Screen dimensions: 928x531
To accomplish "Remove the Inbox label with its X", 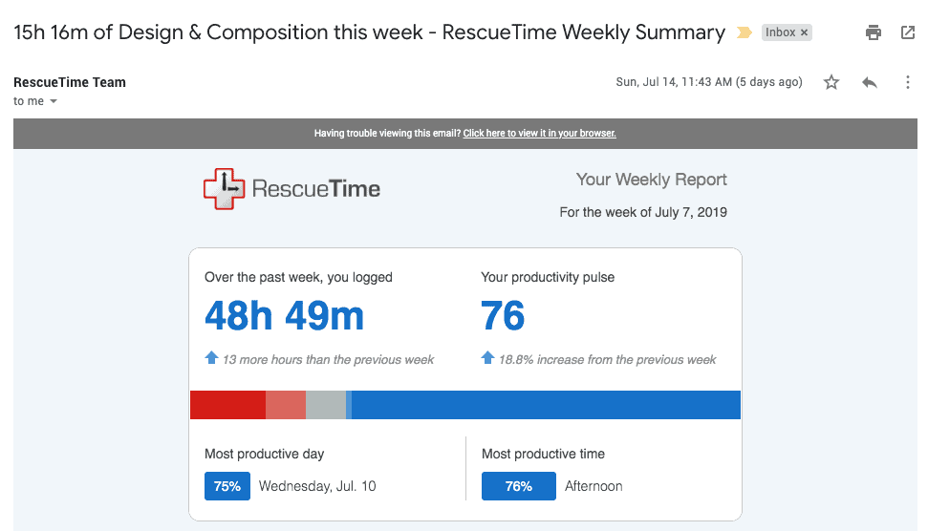I will point(805,32).
